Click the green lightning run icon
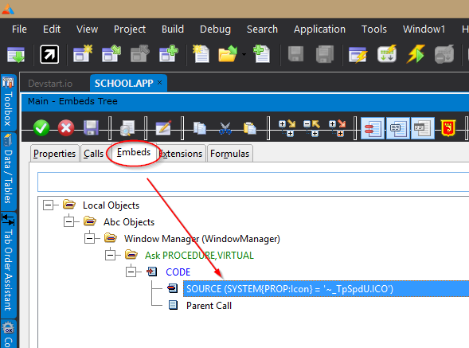The width and height of the screenshot is (469, 348). click(416, 54)
